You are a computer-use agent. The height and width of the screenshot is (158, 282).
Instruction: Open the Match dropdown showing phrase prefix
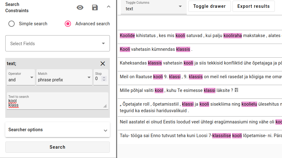pyautogui.click(x=64, y=77)
